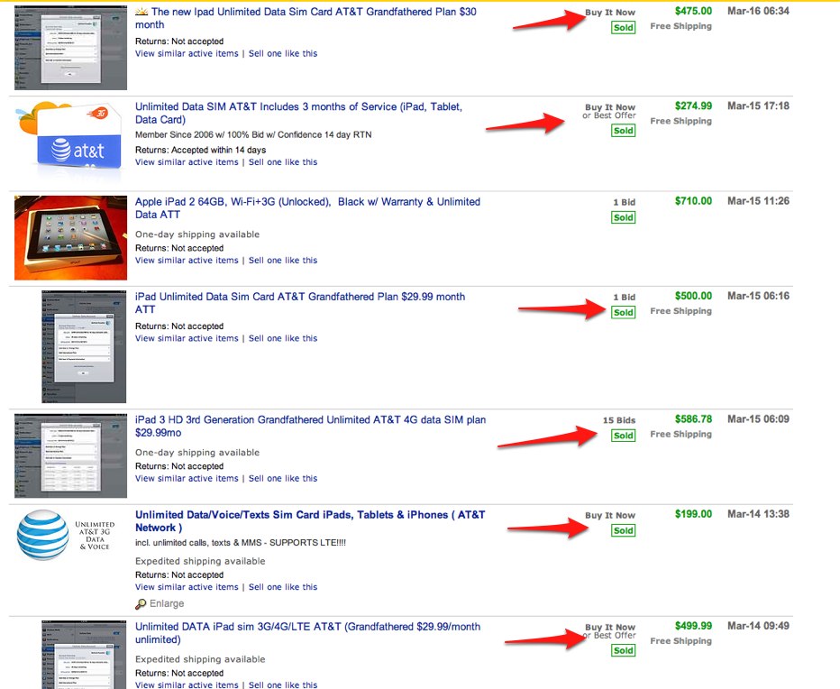View similar active items for $199.00 listing
Image resolution: width=840 pixels, height=689 pixels.
click(x=187, y=587)
